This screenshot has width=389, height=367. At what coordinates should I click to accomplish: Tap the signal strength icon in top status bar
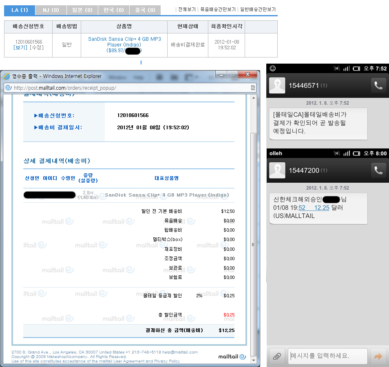pos(347,69)
